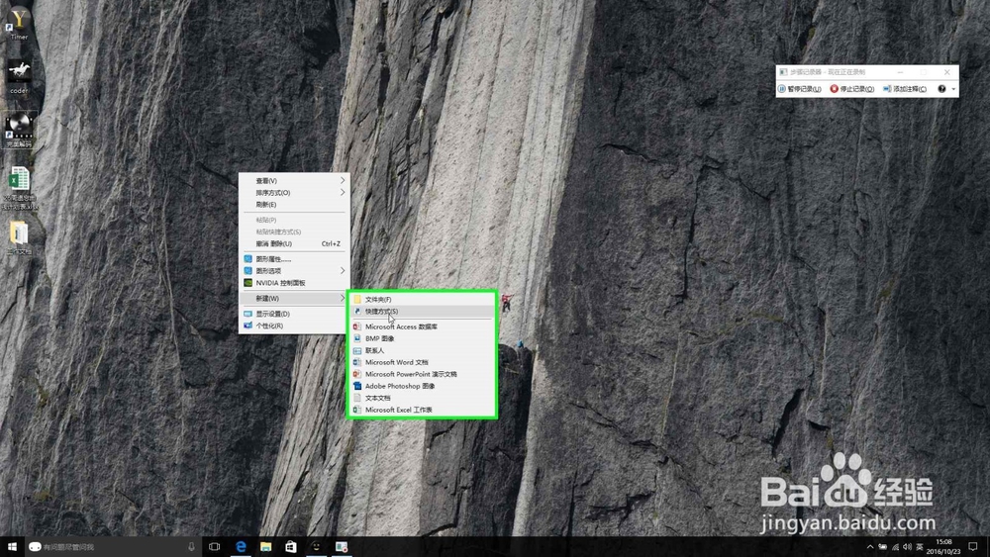Create new Microsoft Word 文档

[x=422, y=362]
